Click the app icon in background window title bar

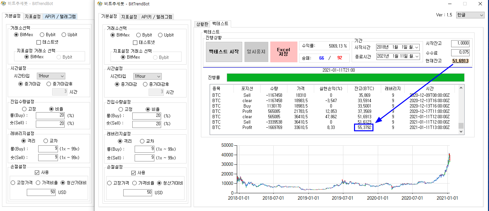coord(3,4)
